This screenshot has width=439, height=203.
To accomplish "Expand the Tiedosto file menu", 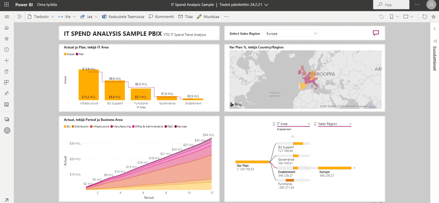I will [41, 17].
